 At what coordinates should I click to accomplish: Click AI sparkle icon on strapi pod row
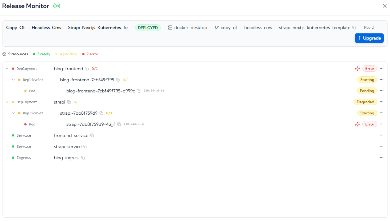(x=357, y=124)
